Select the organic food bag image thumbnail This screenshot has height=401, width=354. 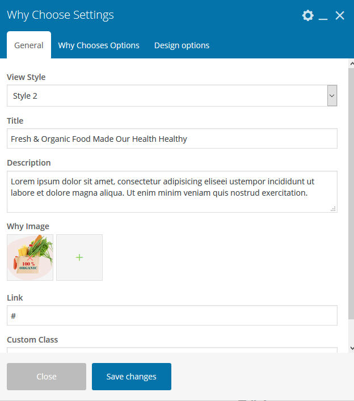(x=30, y=258)
